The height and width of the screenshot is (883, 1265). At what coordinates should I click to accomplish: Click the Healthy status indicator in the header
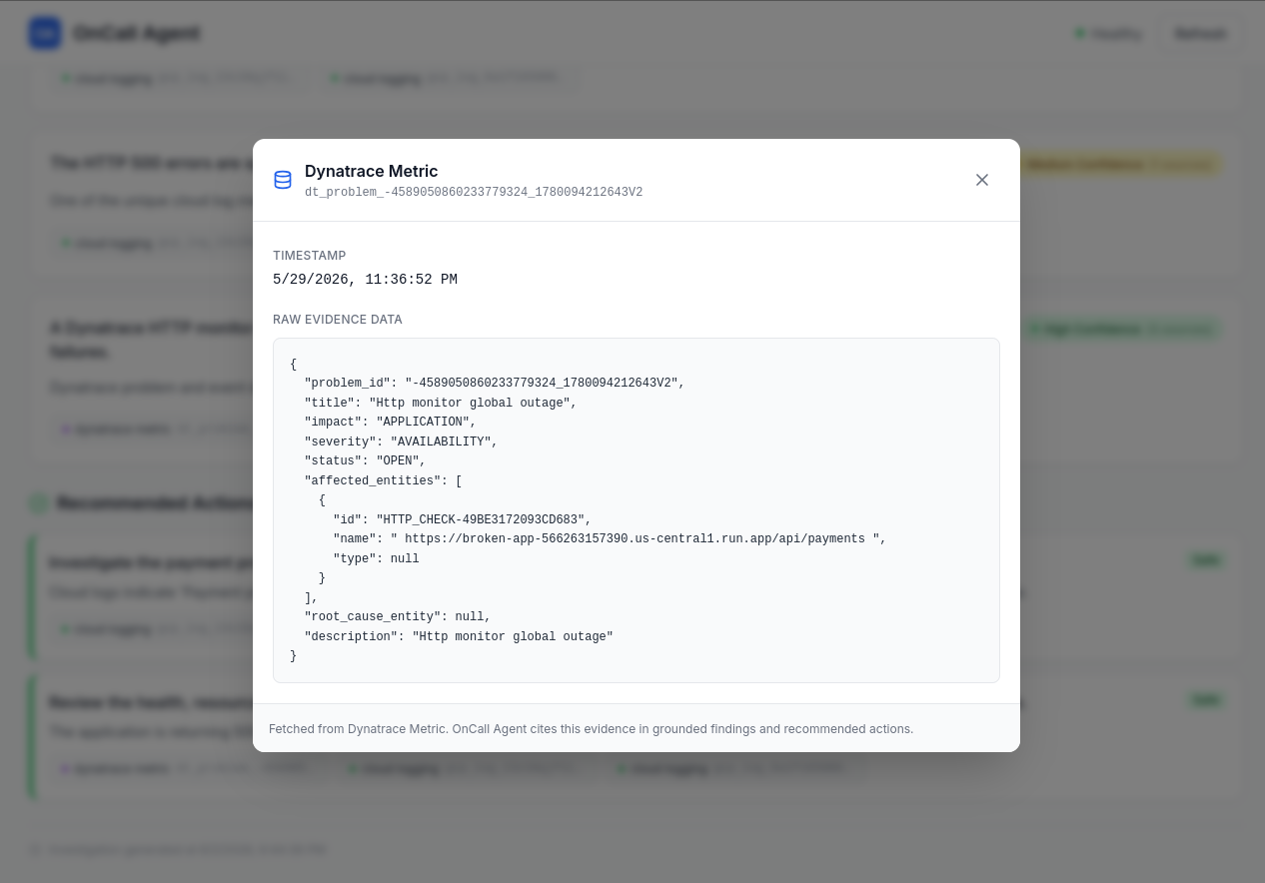pyautogui.click(x=1108, y=34)
